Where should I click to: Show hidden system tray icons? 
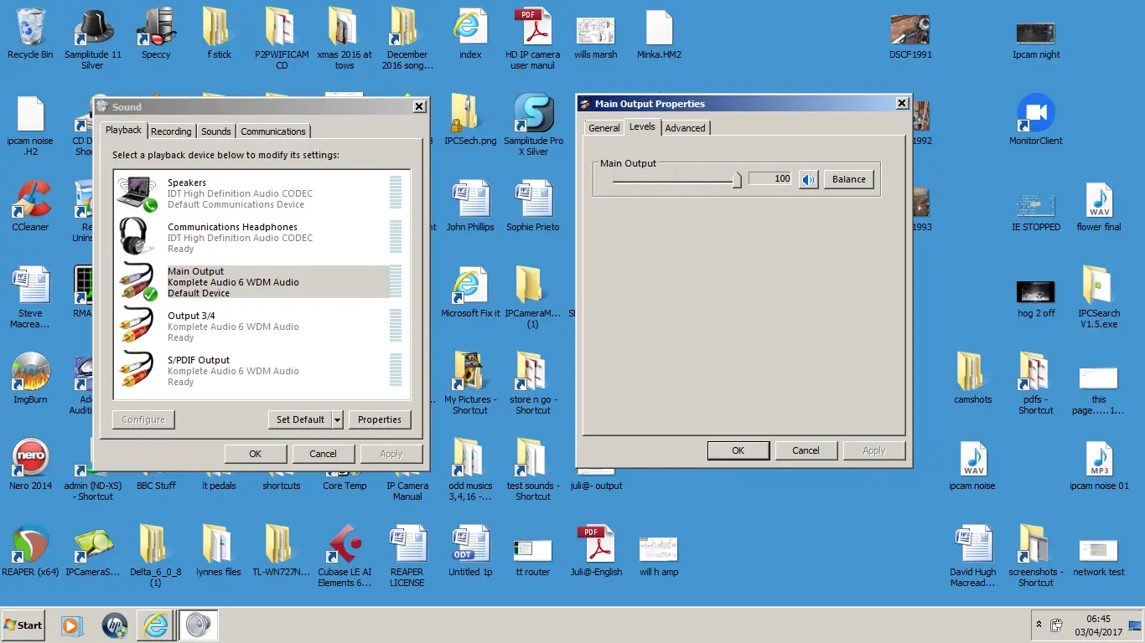(1039, 625)
